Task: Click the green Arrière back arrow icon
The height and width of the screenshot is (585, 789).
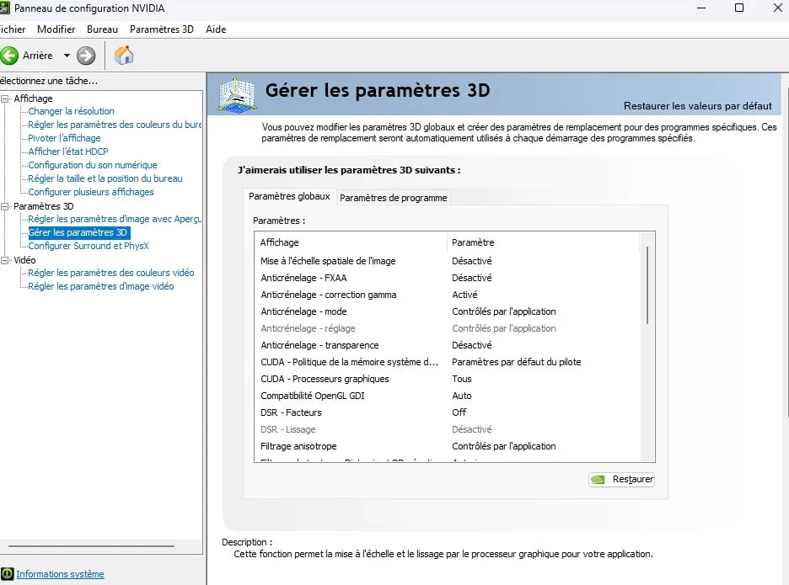Action: (x=9, y=56)
